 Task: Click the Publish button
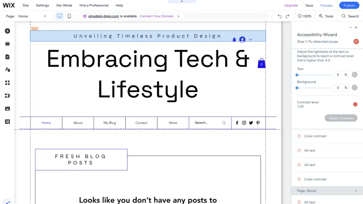(x=349, y=5)
